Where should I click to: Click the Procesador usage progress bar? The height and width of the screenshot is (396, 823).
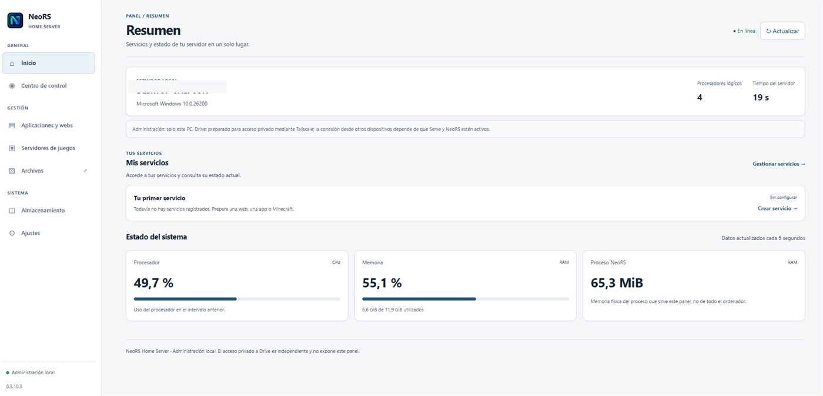point(237,299)
